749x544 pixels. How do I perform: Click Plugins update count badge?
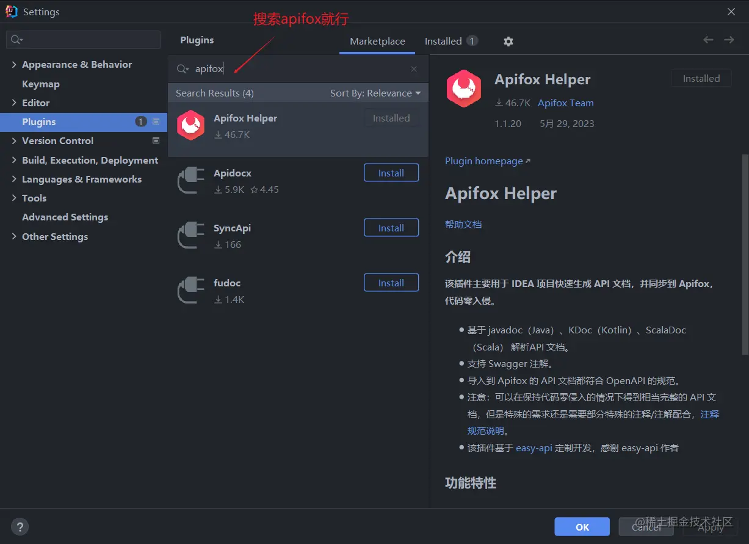click(x=140, y=121)
